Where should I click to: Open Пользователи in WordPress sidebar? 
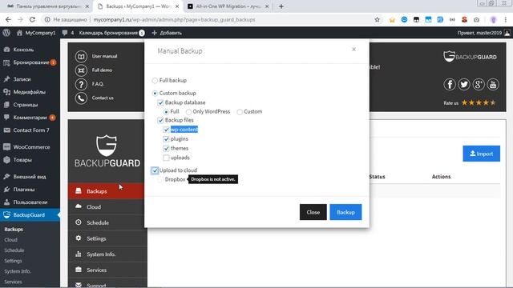pos(30,202)
